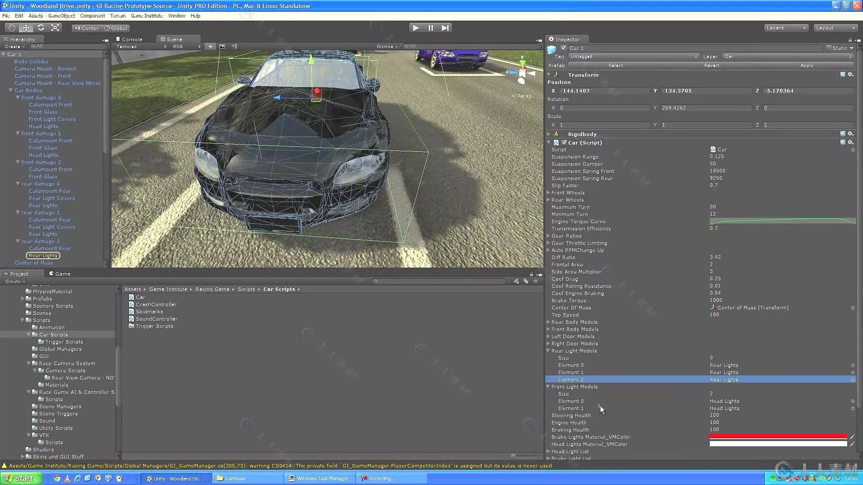
Task: Select the Rotate tool in toolbar
Action: 41,28
